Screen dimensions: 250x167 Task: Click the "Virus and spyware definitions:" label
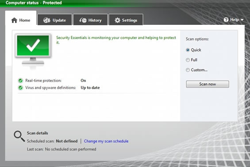click(50, 88)
